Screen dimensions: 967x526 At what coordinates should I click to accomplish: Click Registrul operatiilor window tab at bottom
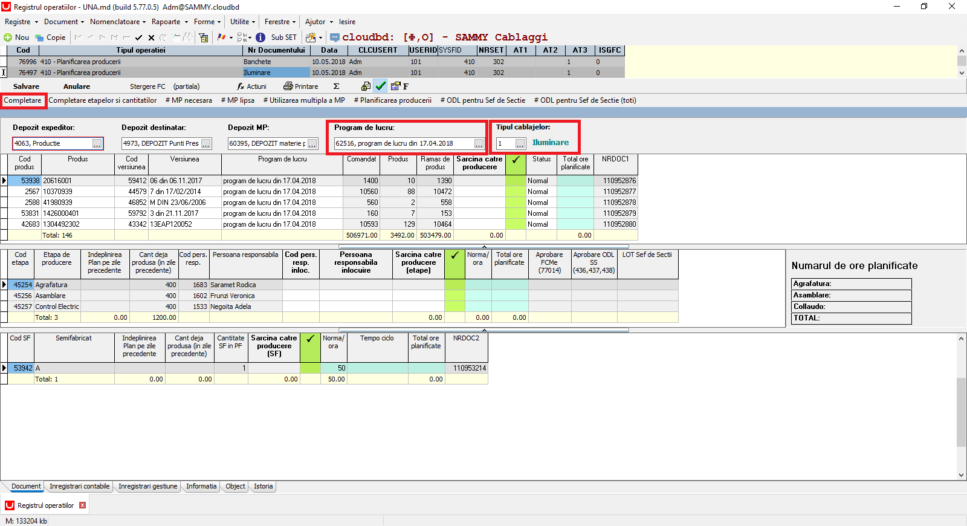pos(45,505)
